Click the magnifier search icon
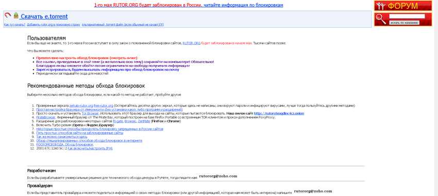This screenshot has height=196, width=438. coord(380,19)
